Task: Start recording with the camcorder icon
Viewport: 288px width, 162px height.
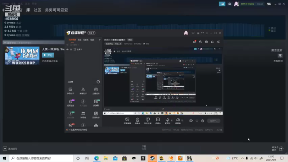Action: coord(191,121)
